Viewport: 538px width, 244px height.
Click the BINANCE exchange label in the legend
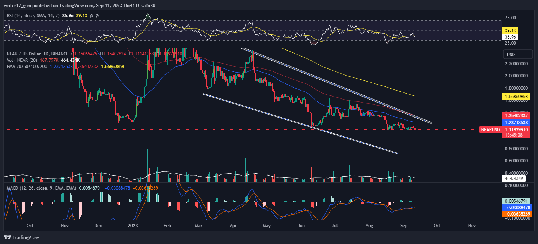coord(59,54)
